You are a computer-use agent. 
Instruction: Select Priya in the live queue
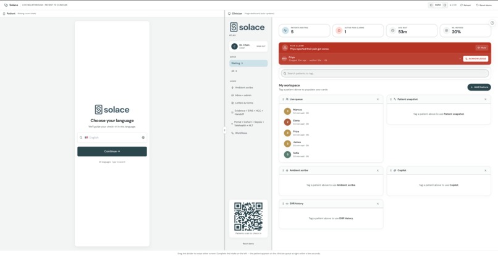pos(331,133)
